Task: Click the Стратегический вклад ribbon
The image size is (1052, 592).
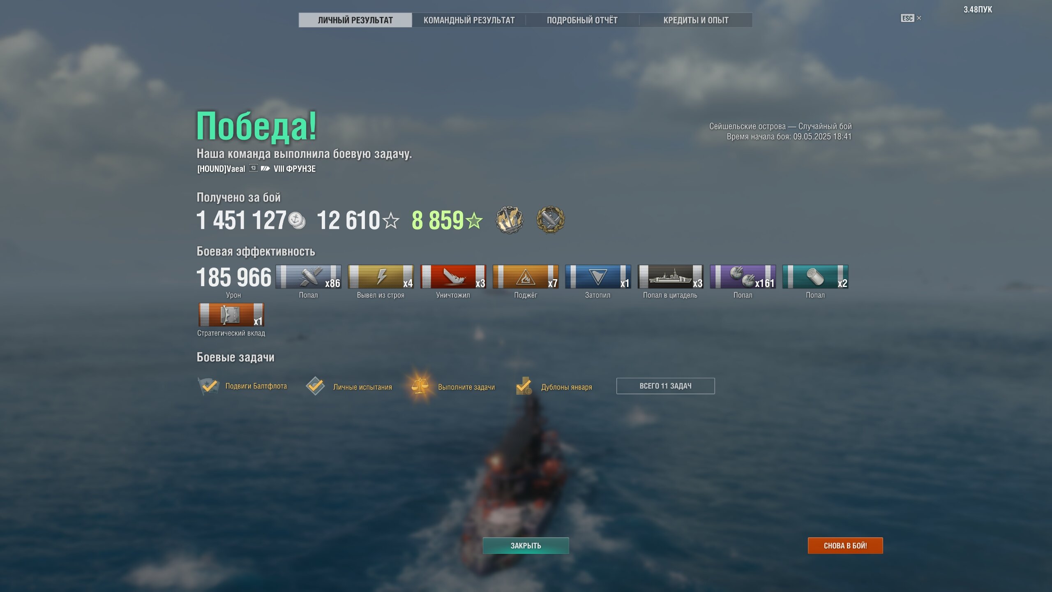Action: 231,315
